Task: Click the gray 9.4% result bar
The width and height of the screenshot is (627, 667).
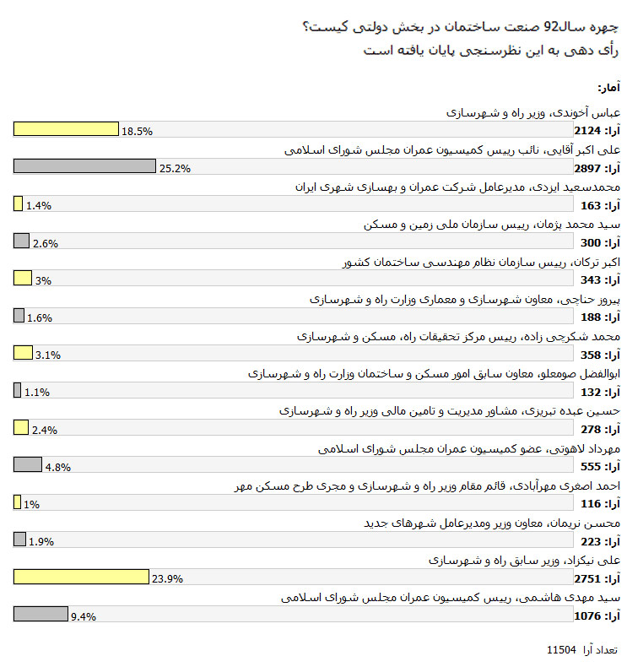Action: click(41, 615)
